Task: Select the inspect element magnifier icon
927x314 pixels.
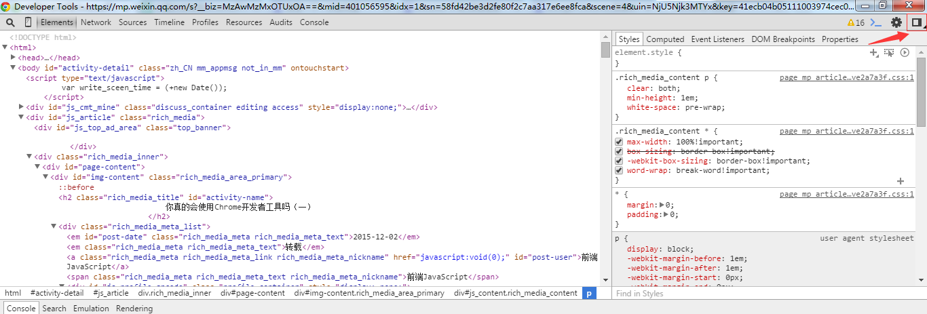Action: [11, 22]
